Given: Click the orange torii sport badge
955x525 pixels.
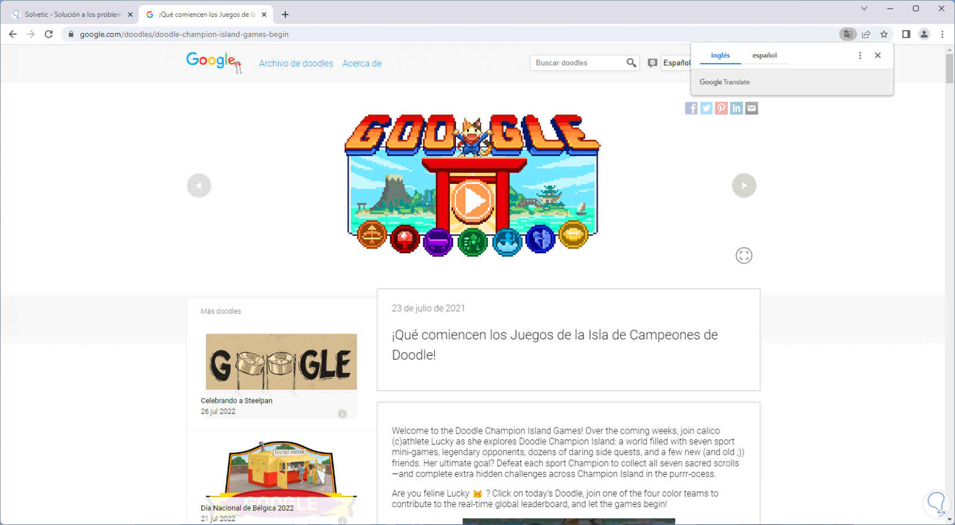Looking at the screenshot, I should tap(372, 235).
